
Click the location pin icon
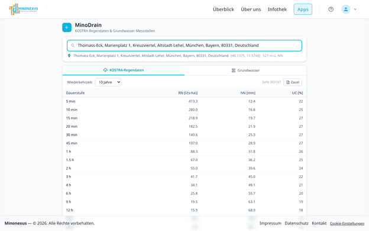point(69,56)
